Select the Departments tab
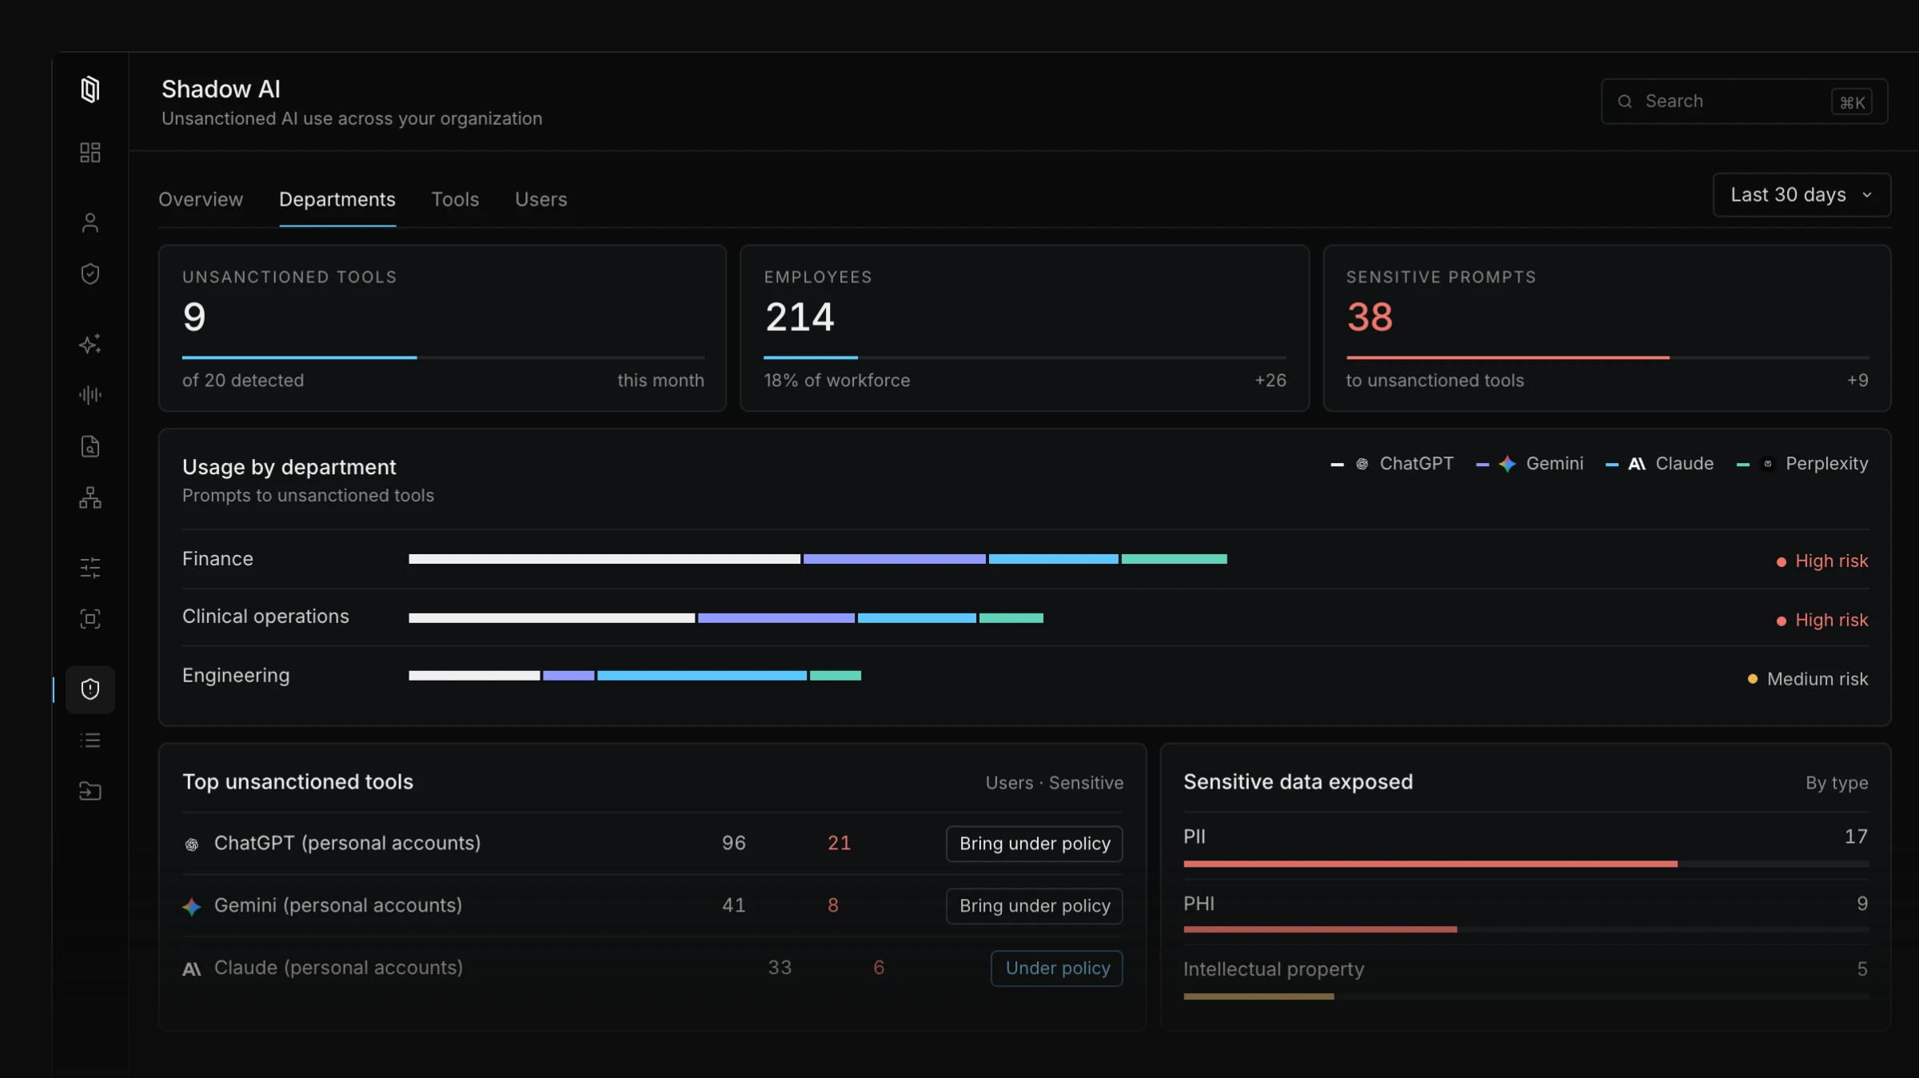Image resolution: width=1919 pixels, height=1078 pixels. pos(337,199)
